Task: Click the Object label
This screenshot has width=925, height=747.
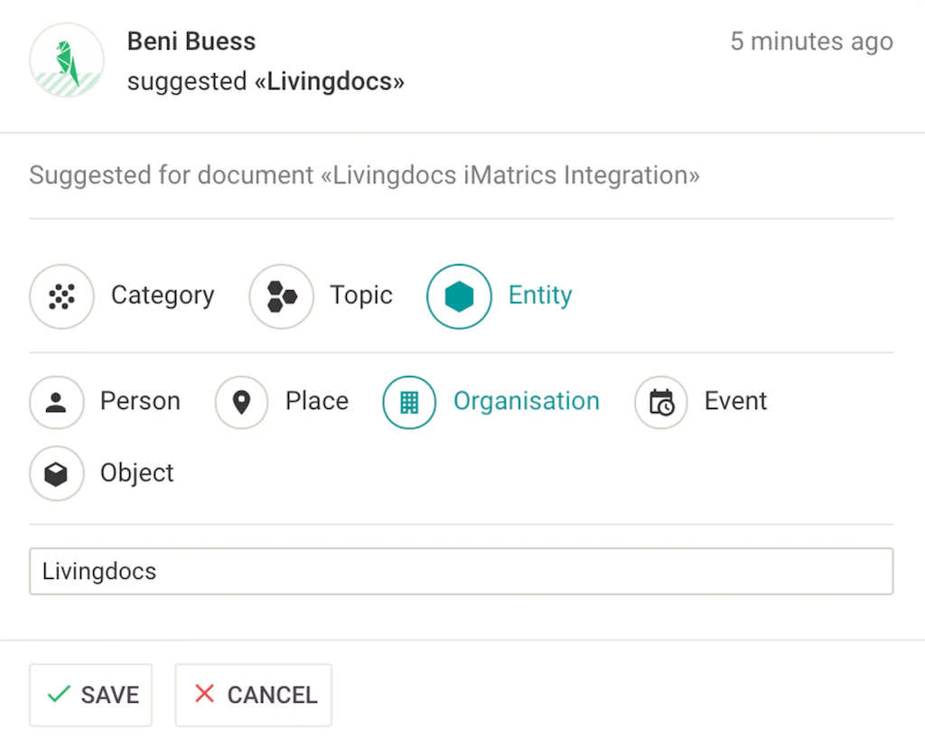Action: point(137,473)
